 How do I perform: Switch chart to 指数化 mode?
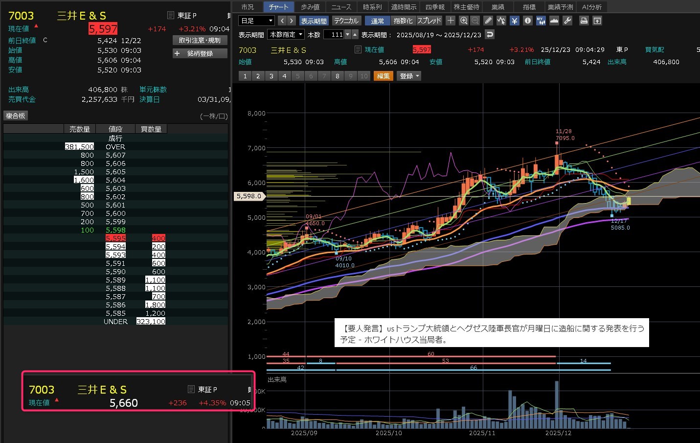coord(403,21)
